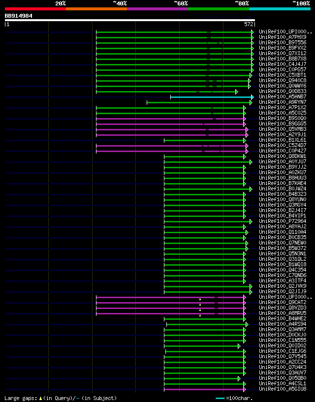Select the UniRef100_Q5VMB3 label
The image size is (315, 402).
pyautogui.click(x=283, y=129)
